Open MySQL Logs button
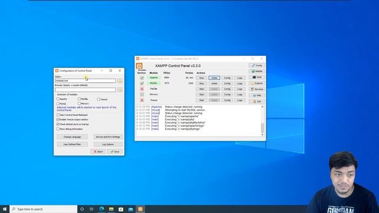 click(239, 83)
